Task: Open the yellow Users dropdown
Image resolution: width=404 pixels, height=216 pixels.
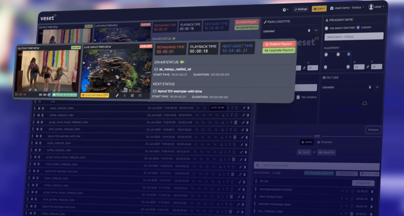Action: pyautogui.click(x=319, y=8)
